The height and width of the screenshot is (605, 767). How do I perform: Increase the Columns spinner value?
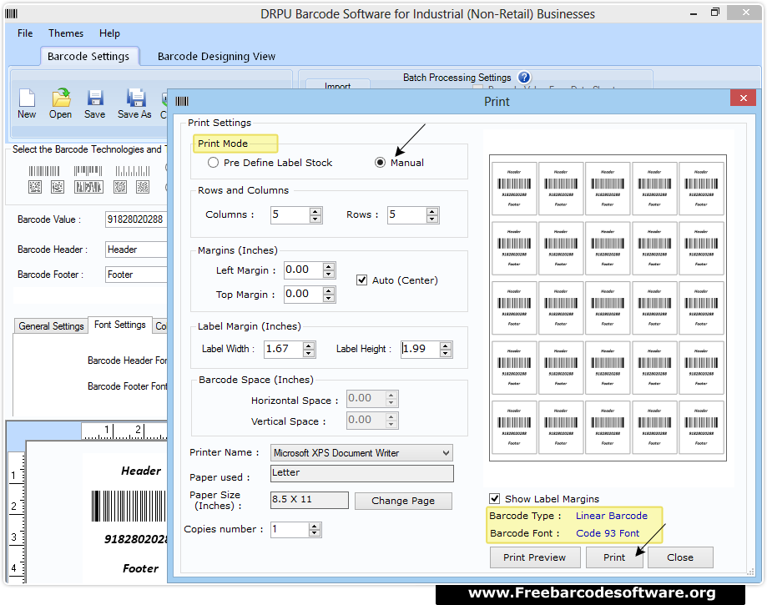click(x=315, y=211)
